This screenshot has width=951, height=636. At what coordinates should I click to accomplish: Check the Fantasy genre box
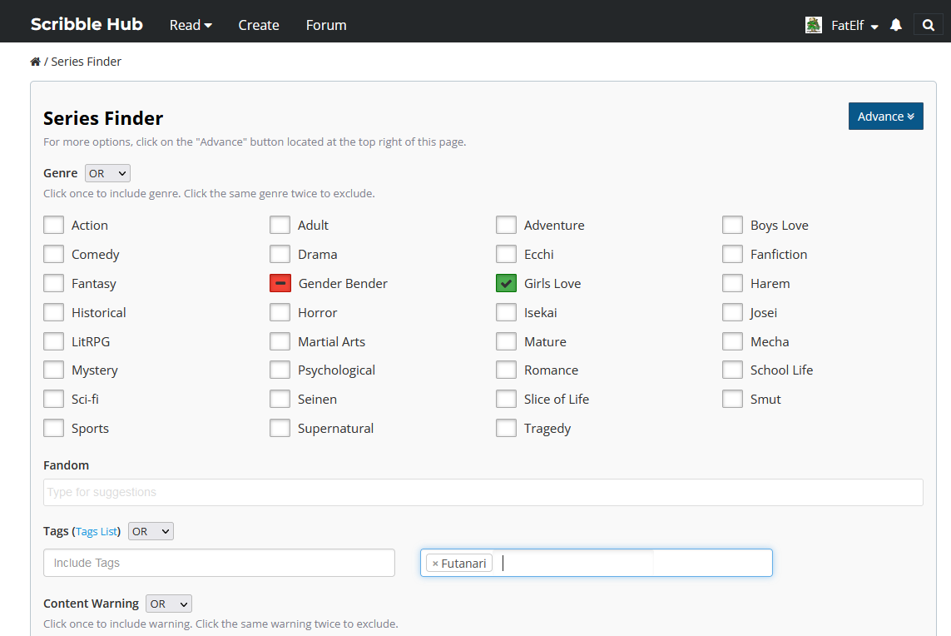54,283
